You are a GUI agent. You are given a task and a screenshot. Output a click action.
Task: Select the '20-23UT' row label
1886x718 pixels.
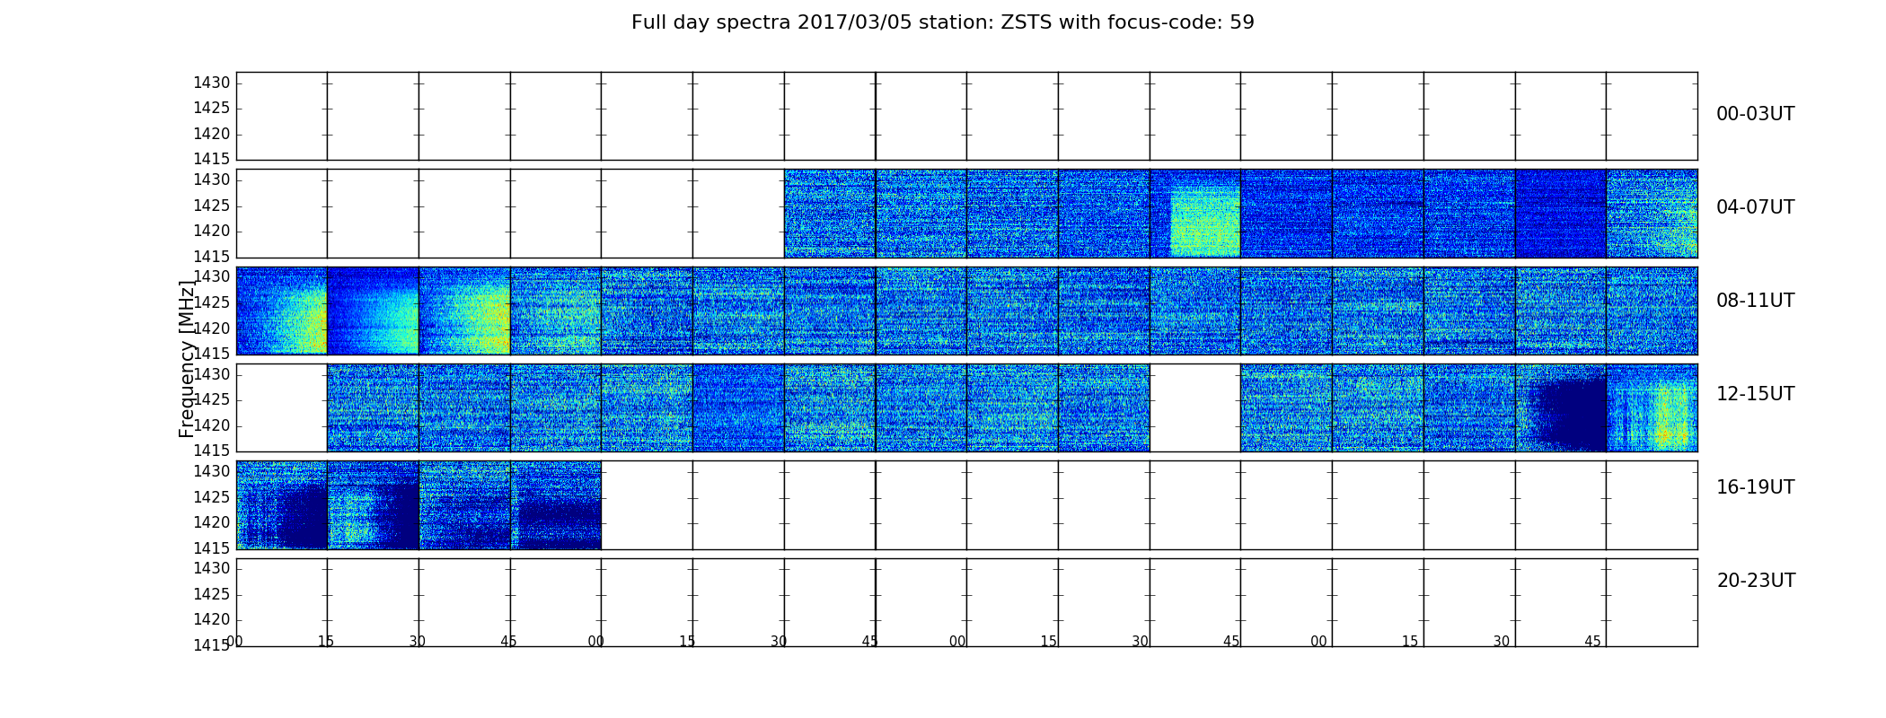coord(1756,581)
